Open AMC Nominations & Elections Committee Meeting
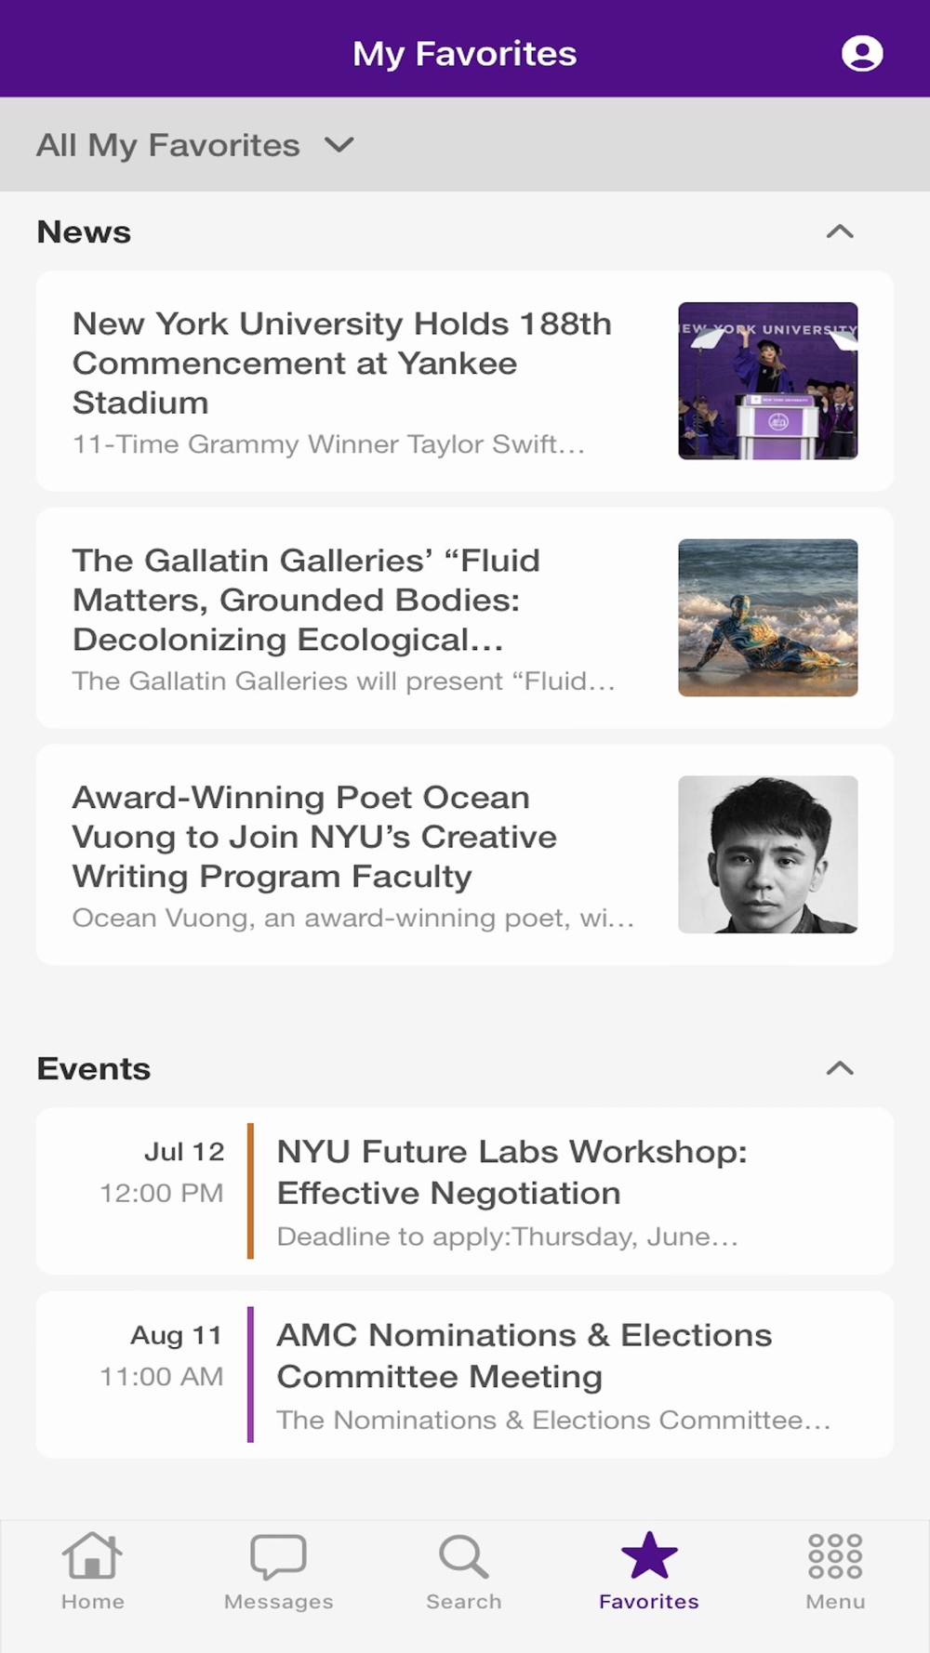Image resolution: width=930 pixels, height=1653 pixels. (x=524, y=1355)
